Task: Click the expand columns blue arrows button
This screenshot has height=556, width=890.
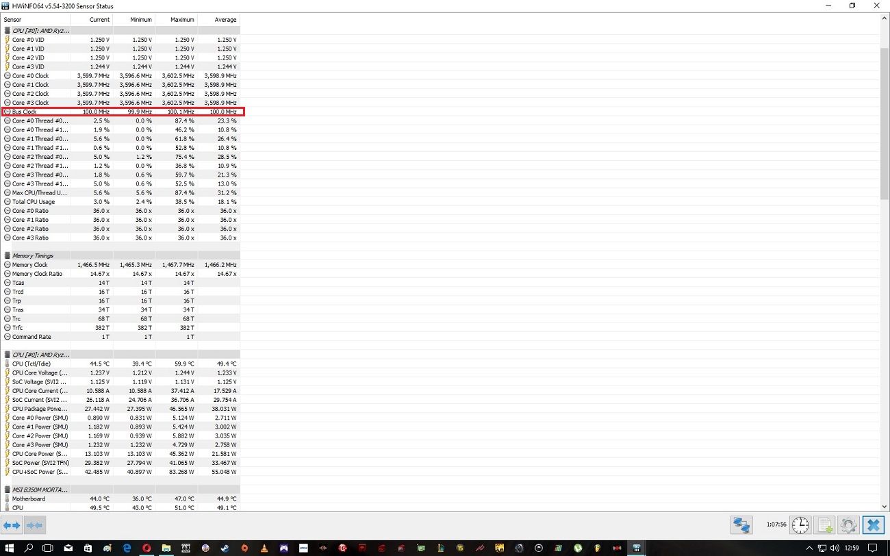Action: coord(12,525)
